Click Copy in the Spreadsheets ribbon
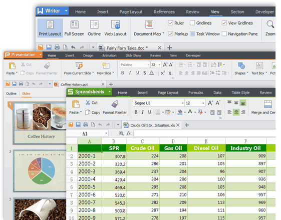 coord(93,112)
